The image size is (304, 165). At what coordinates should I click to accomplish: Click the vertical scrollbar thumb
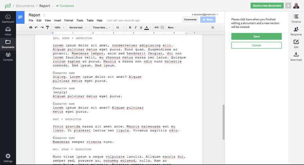pyautogui.click(x=223, y=122)
